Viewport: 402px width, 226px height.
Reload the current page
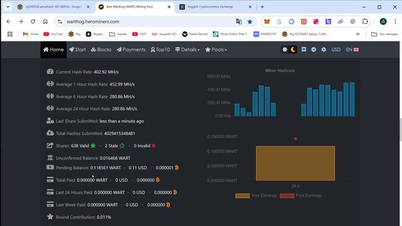pos(33,21)
